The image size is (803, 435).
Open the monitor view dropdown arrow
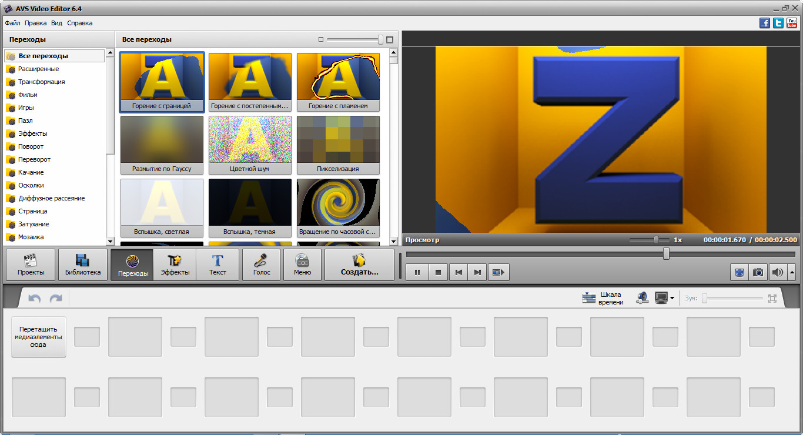click(672, 299)
